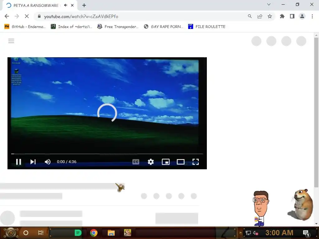Go forward in browser history
Viewport: 319px width, 239px height.
click(x=17, y=16)
